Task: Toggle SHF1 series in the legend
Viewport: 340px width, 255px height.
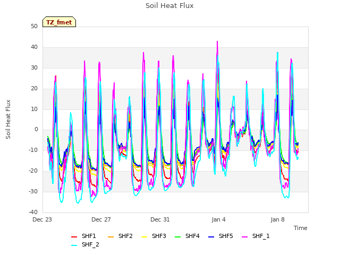Action: pyautogui.click(x=83, y=236)
